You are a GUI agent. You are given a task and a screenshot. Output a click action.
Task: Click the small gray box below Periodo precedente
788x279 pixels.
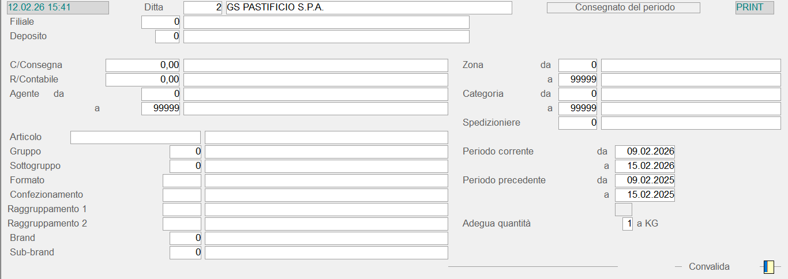[624, 209]
